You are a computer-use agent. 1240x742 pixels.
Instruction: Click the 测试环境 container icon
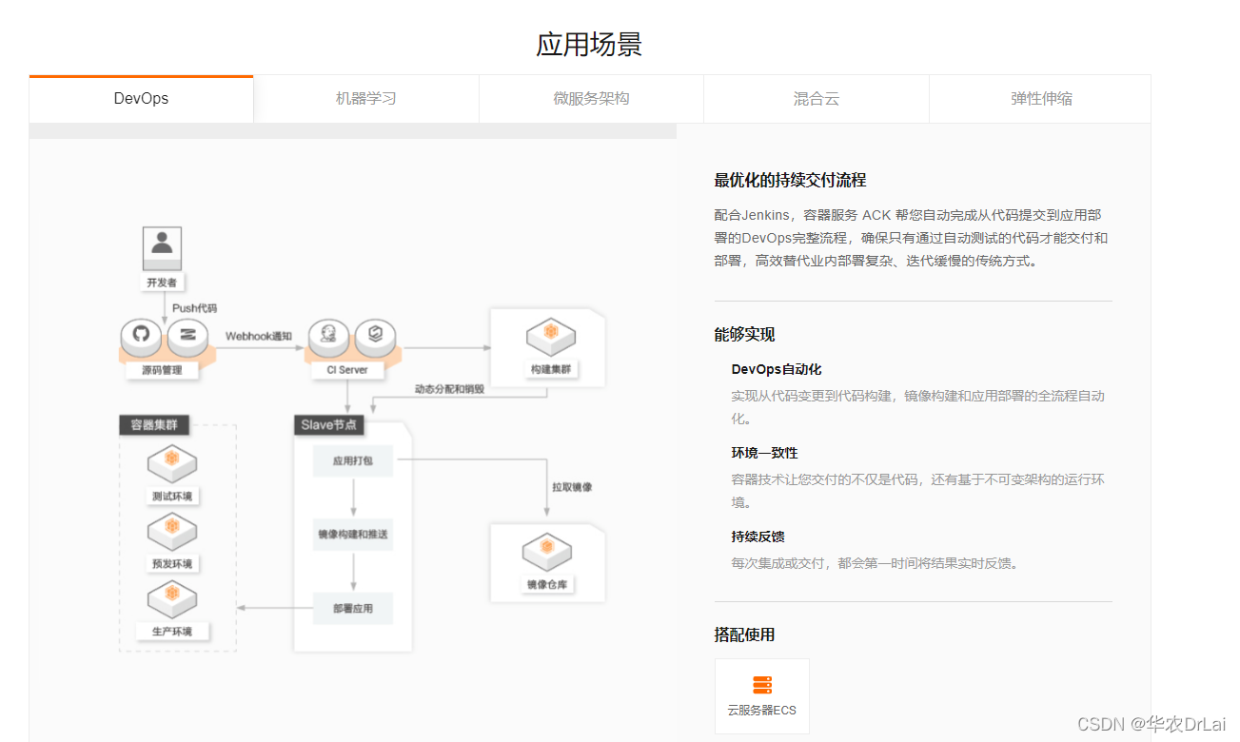tap(172, 463)
